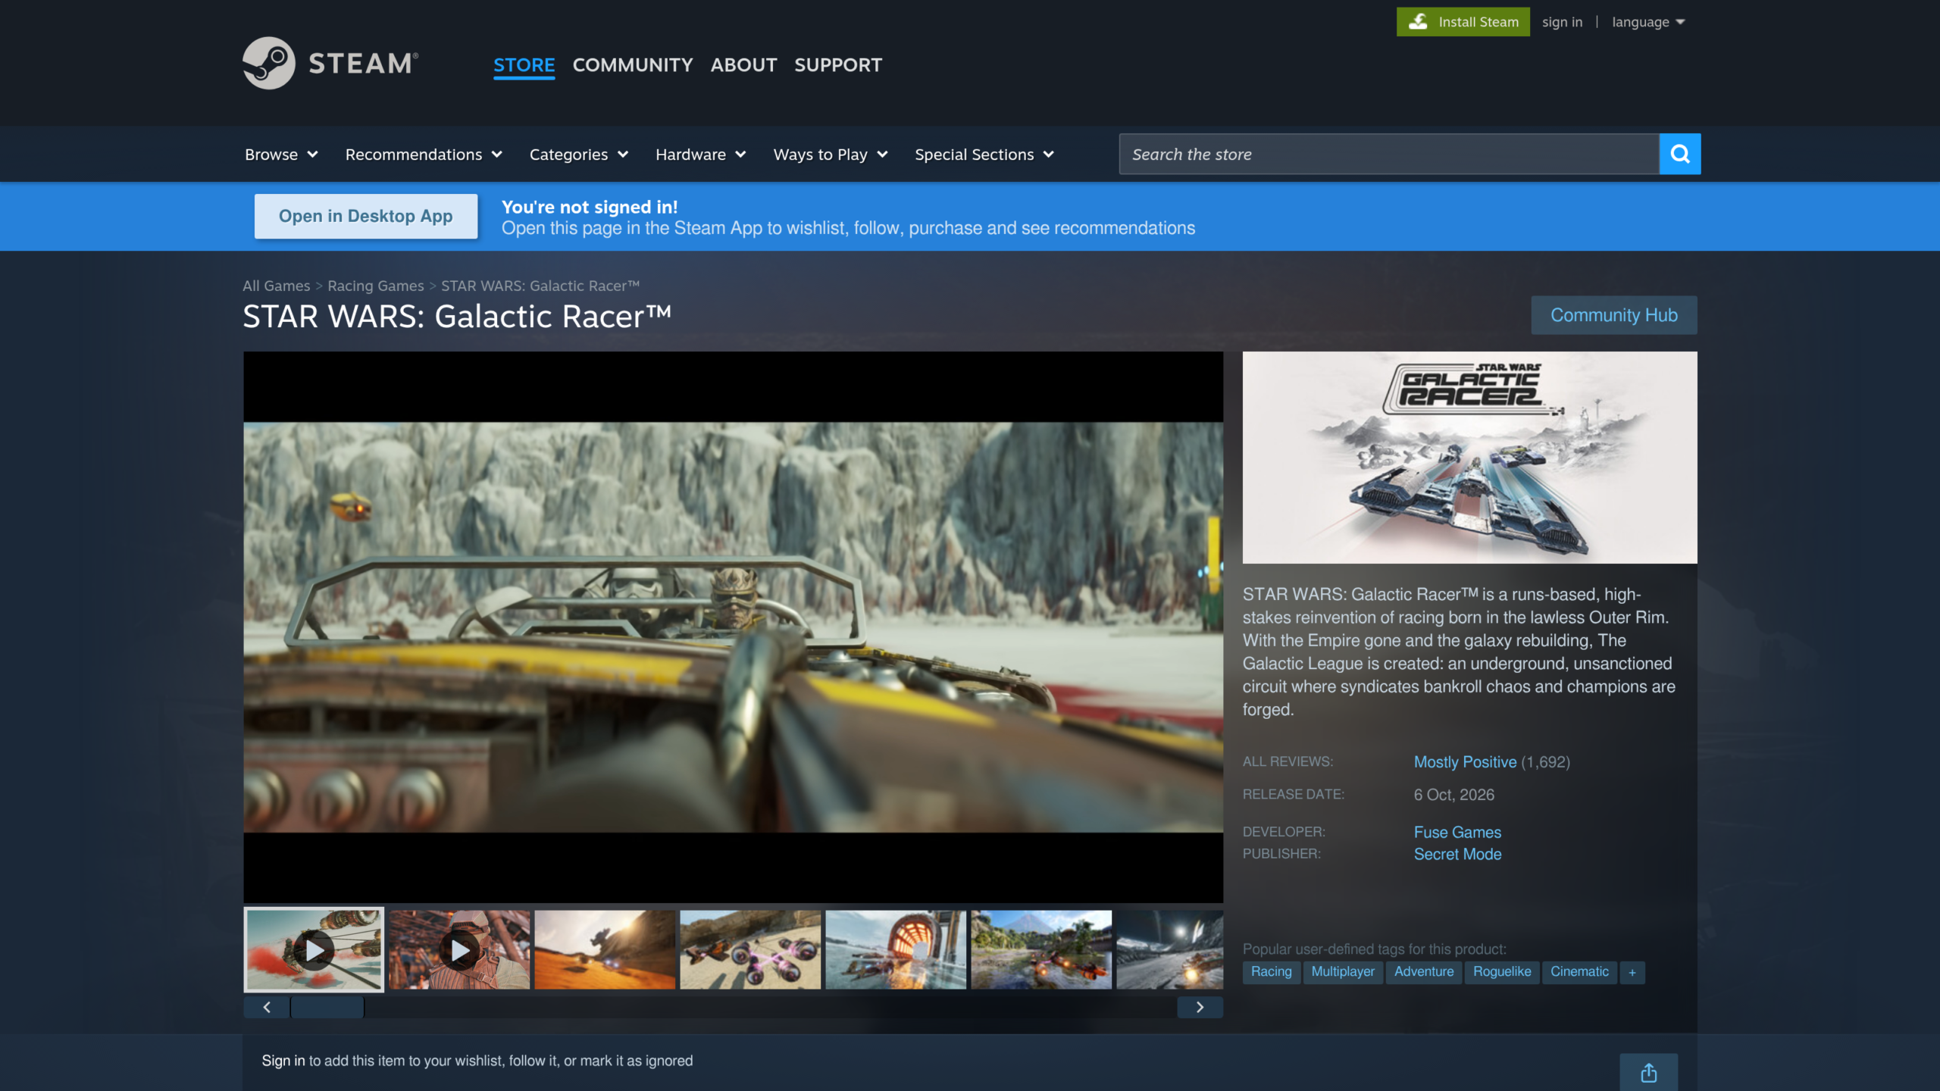Click the Steam logo icon
The width and height of the screenshot is (1940, 1091).
(268, 64)
